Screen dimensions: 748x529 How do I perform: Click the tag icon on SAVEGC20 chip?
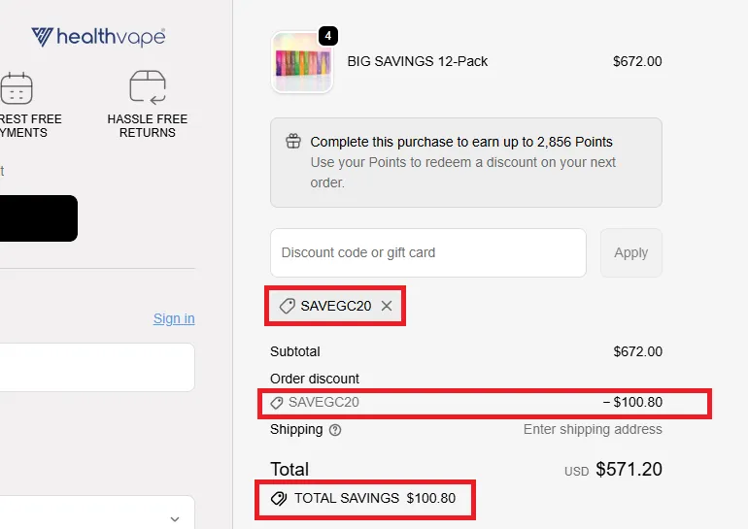click(x=287, y=306)
